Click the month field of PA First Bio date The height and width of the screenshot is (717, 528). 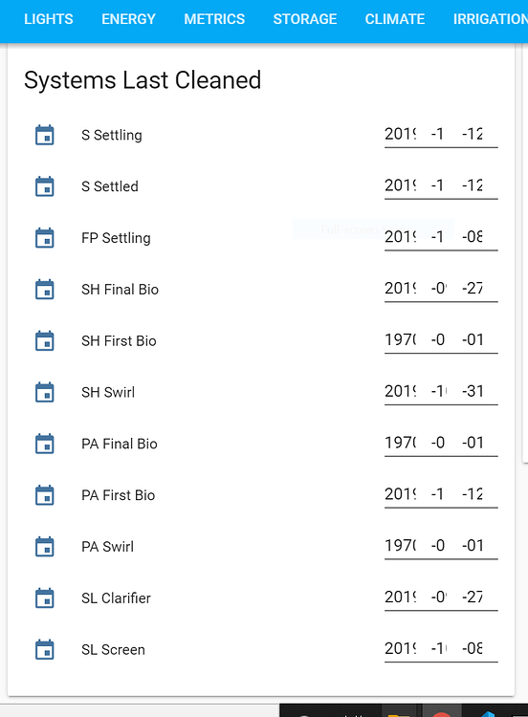tap(437, 494)
